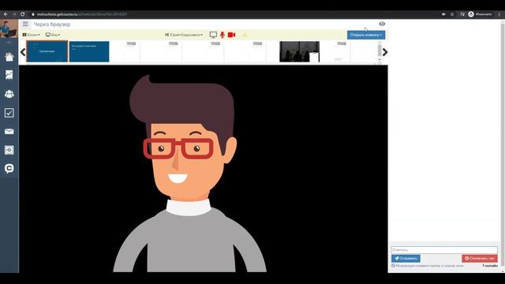The image size is (505, 284).
Task: Select the second blue slide thumbnail
Action: coord(89,51)
